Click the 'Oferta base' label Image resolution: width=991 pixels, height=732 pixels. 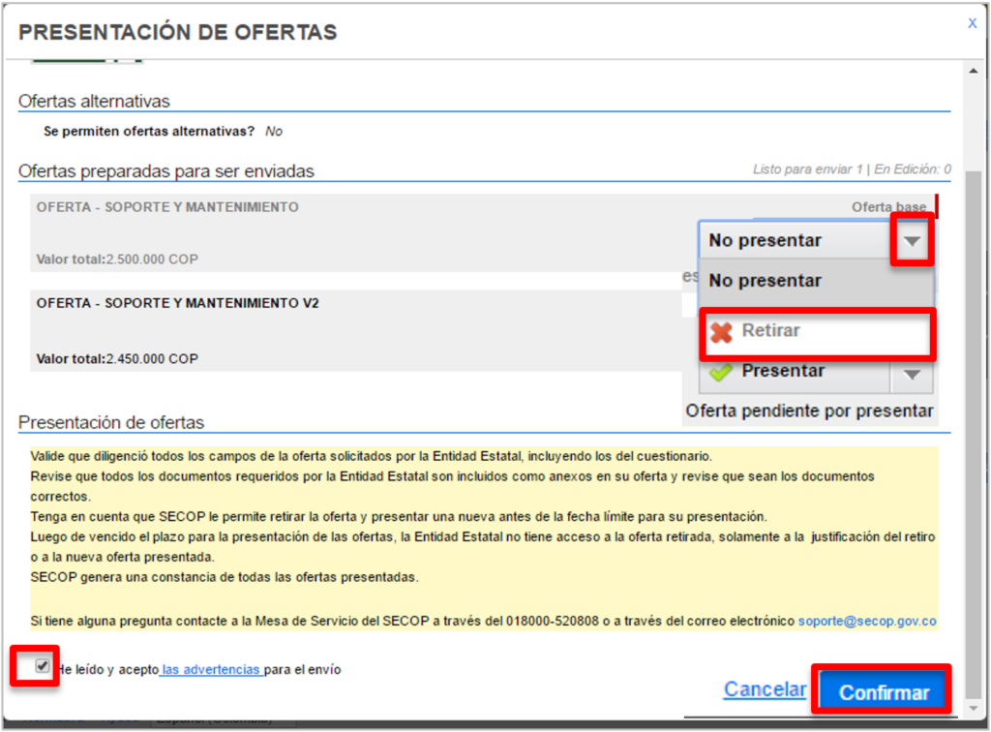click(x=887, y=207)
